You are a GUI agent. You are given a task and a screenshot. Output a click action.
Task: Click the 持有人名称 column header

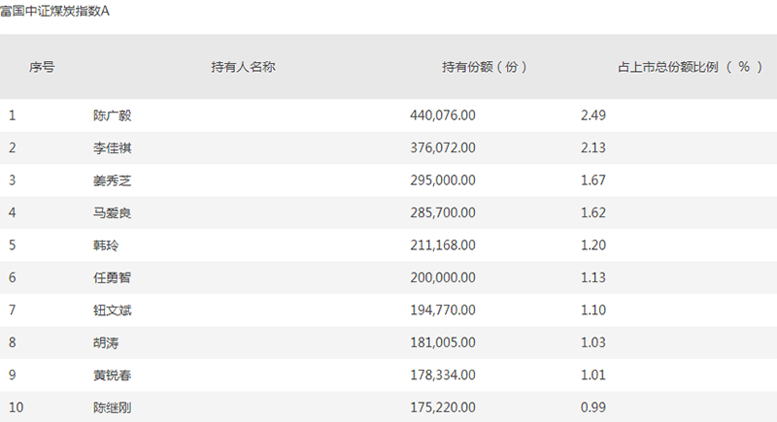click(244, 68)
